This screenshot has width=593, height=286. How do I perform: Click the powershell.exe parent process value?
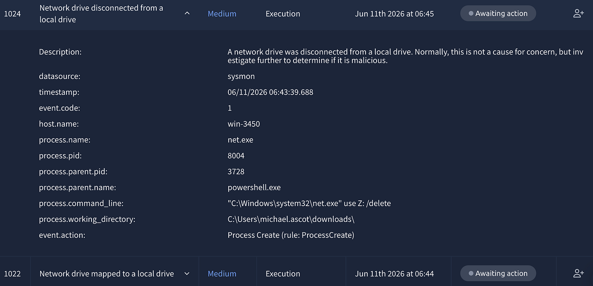point(254,187)
